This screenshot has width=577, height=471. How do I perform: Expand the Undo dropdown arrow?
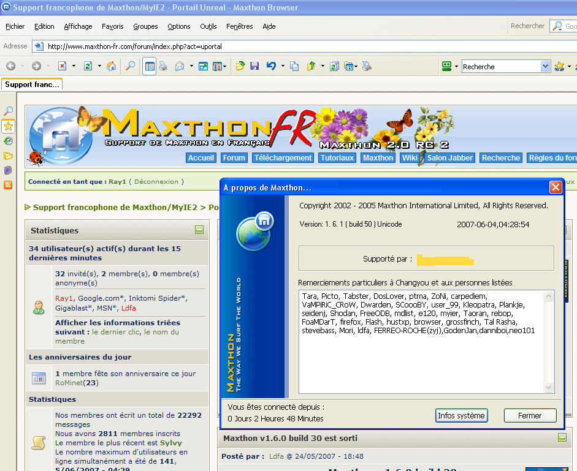pos(283,66)
